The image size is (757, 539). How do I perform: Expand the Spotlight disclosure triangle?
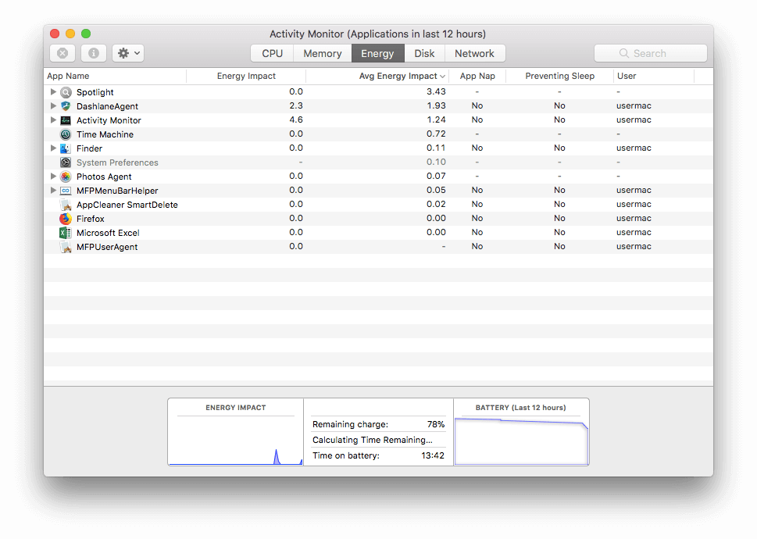click(53, 91)
